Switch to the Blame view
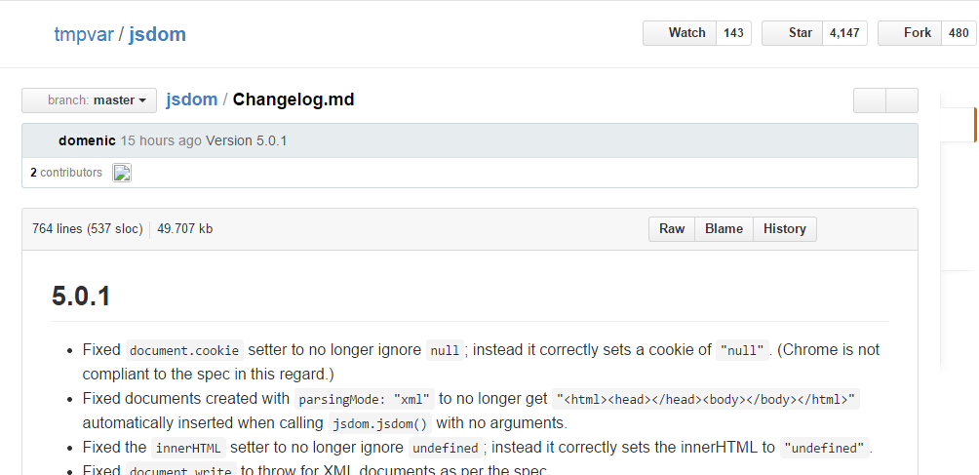The height and width of the screenshot is (475, 979). [724, 229]
